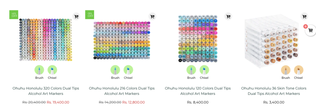Screen dimensions: 316x106
Task: Open Ohuhu Honolulu 320 Colors product link
Action: [x=46, y=91]
